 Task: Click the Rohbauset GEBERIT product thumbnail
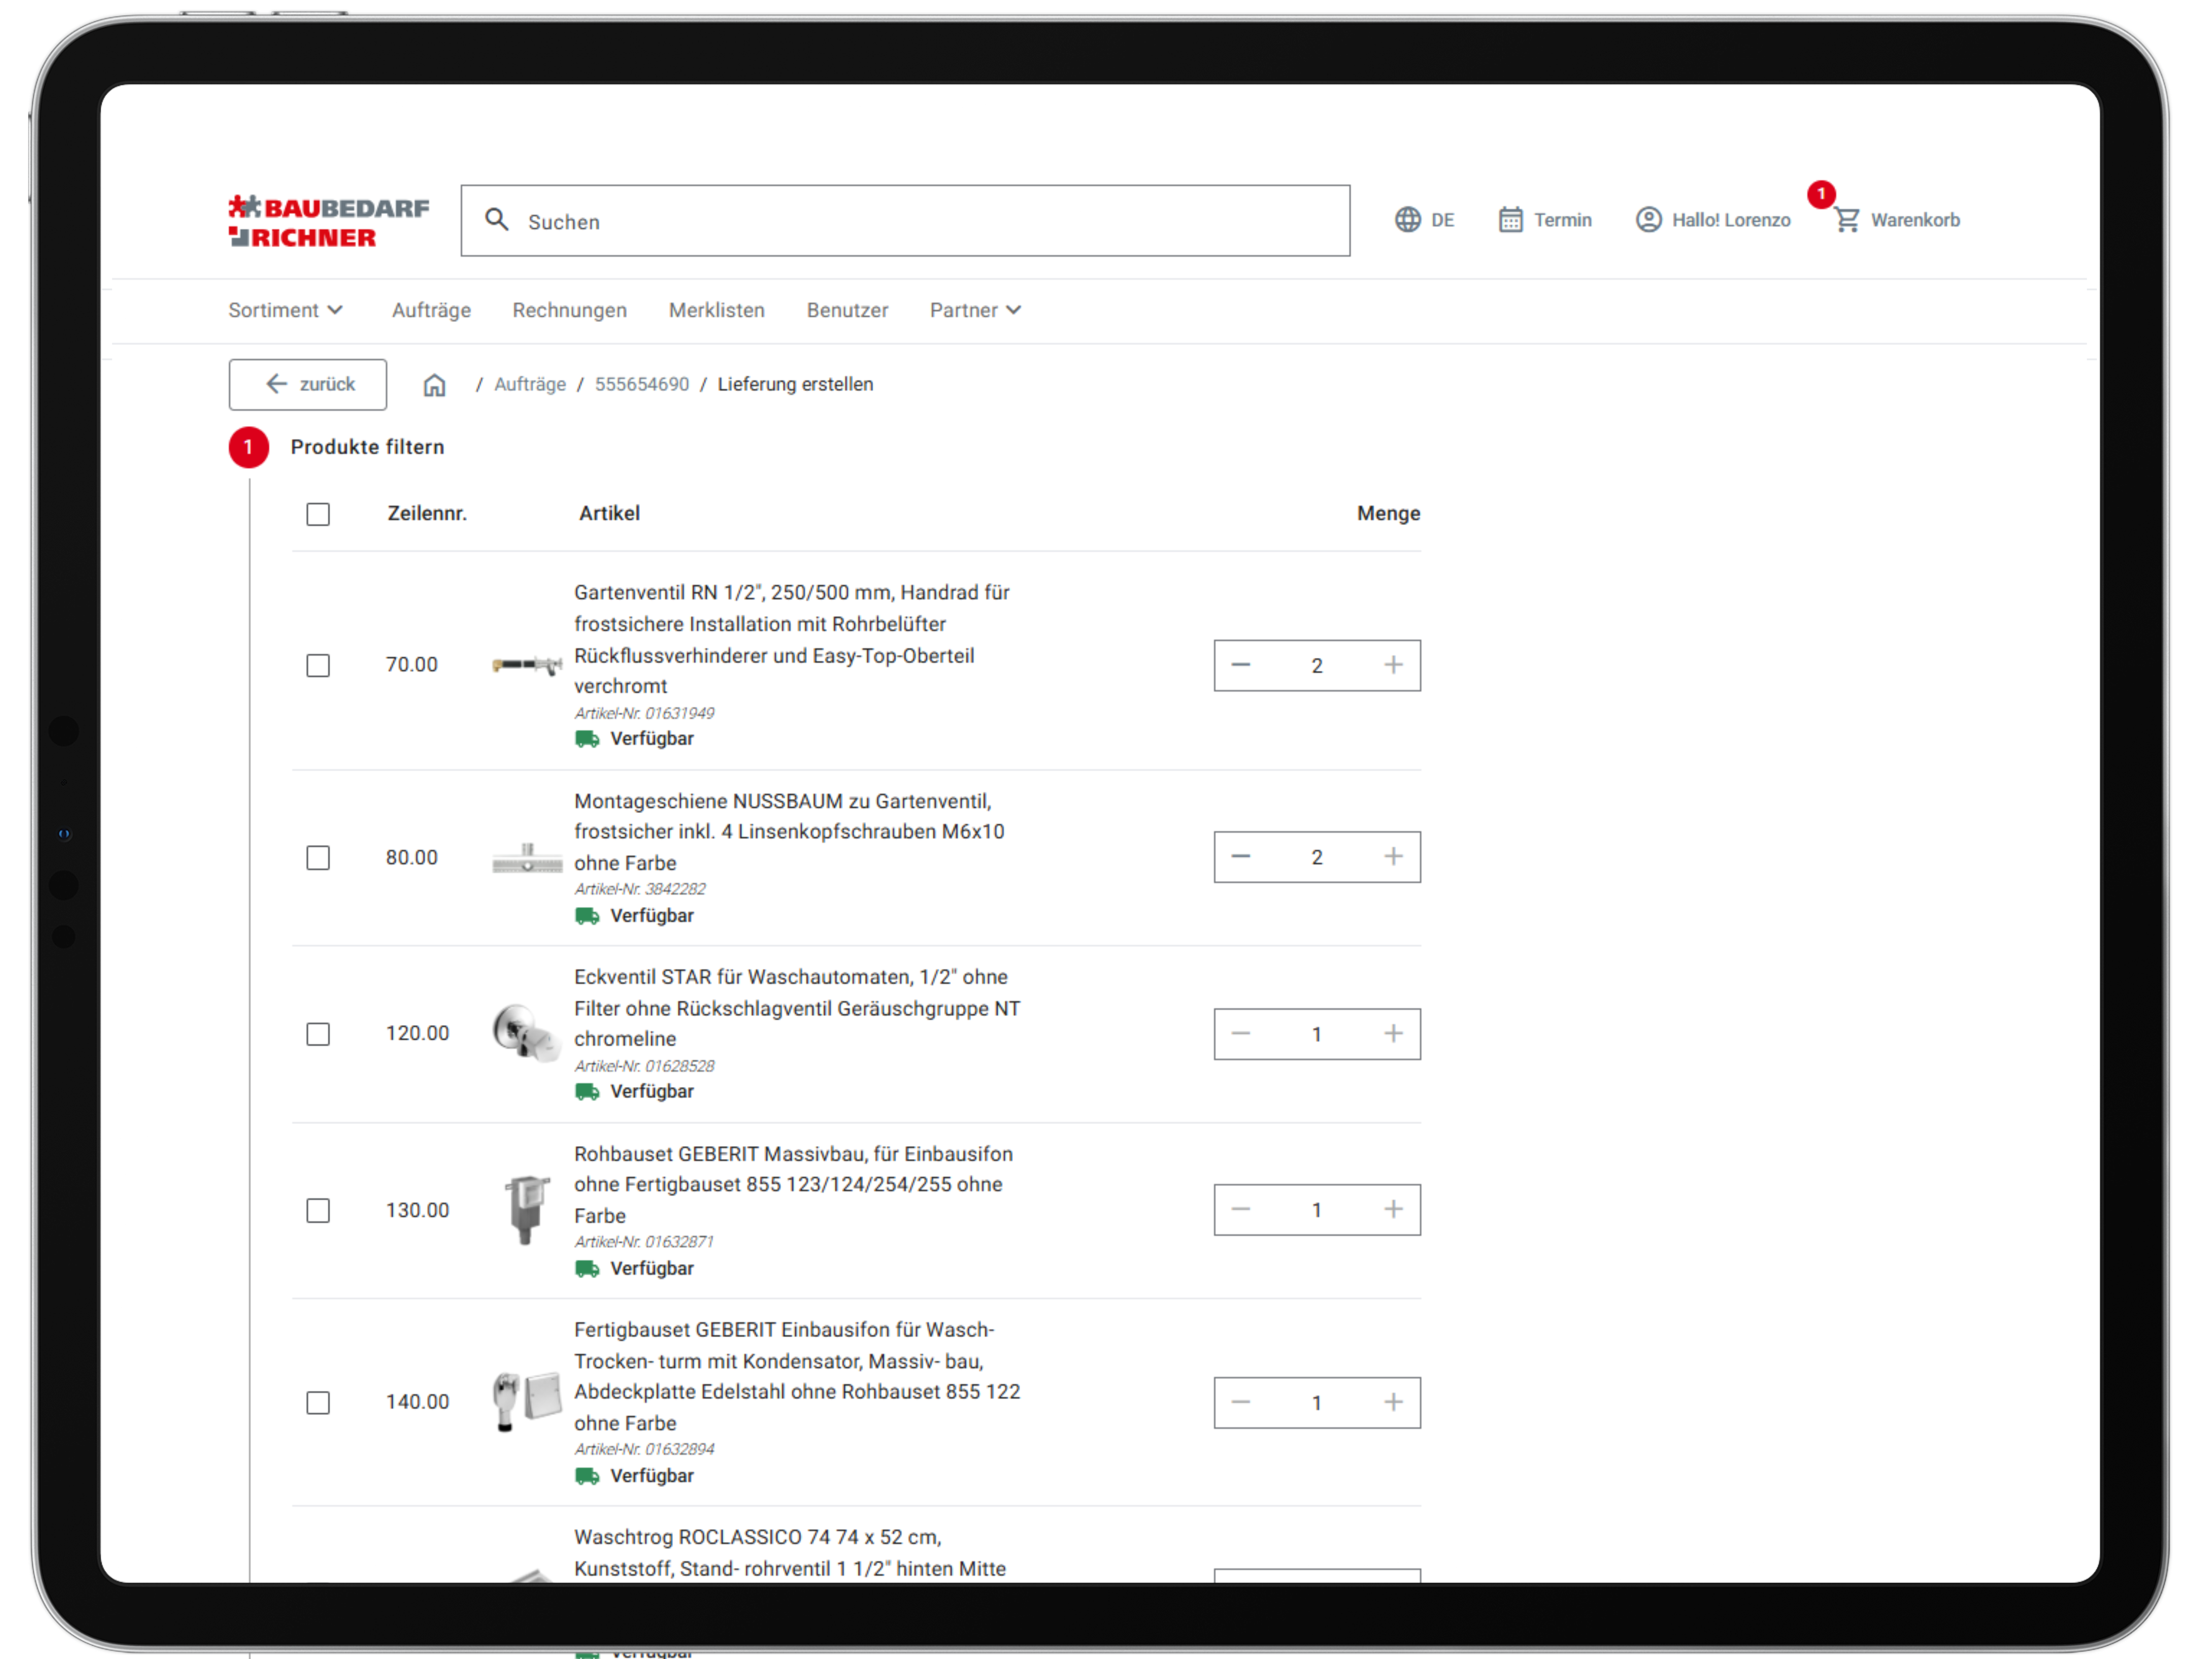(527, 1210)
